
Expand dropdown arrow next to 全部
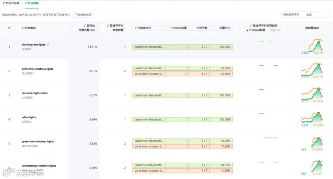[327, 15]
